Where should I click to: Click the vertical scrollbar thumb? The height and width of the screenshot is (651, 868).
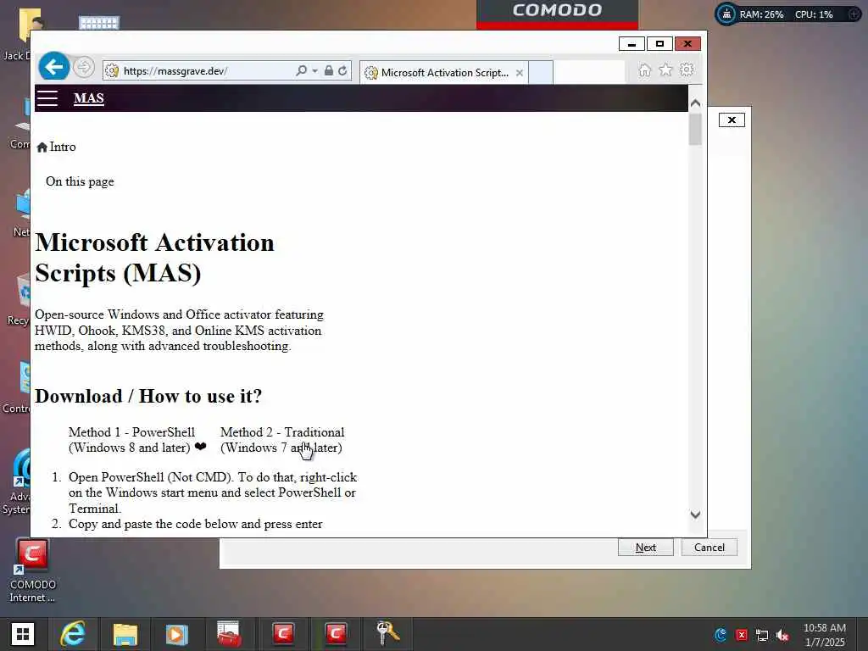click(695, 129)
